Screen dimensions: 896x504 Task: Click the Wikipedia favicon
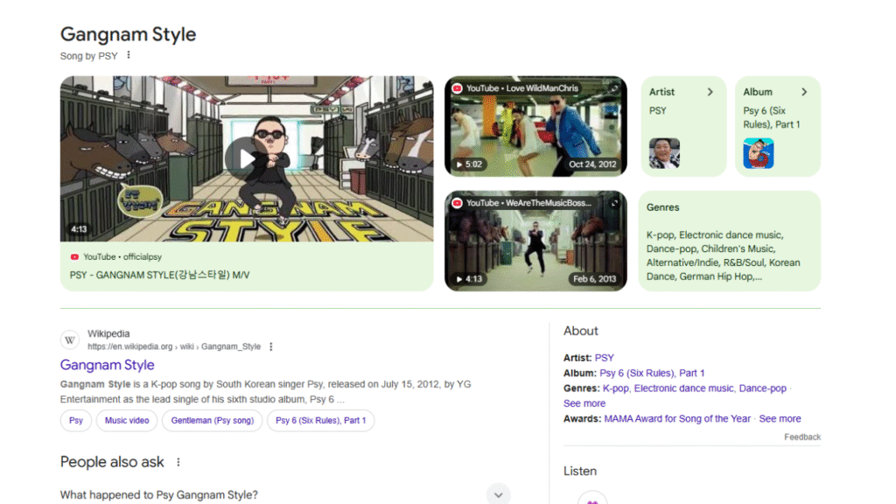coord(70,340)
